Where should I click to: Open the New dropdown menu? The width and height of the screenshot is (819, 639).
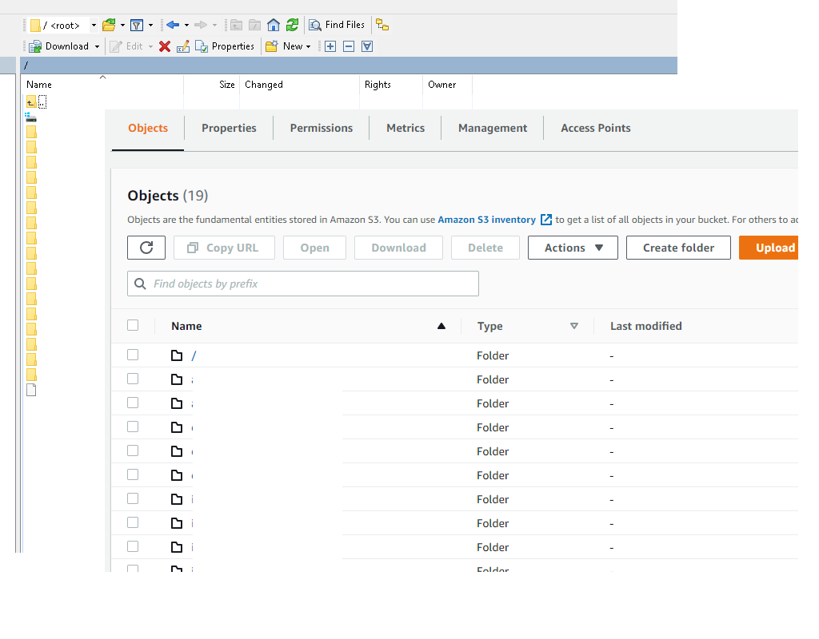(288, 46)
